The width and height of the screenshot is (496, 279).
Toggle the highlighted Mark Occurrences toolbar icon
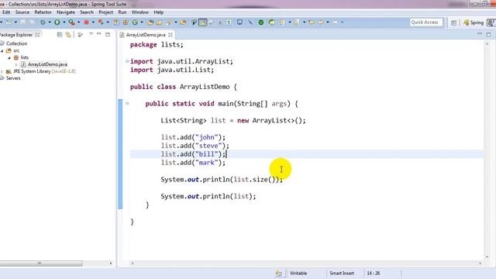tap(203, 22)
